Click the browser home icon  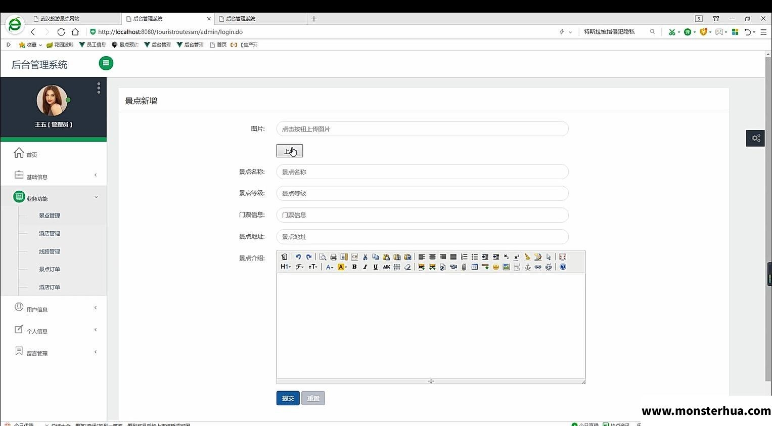pos(75,32)
